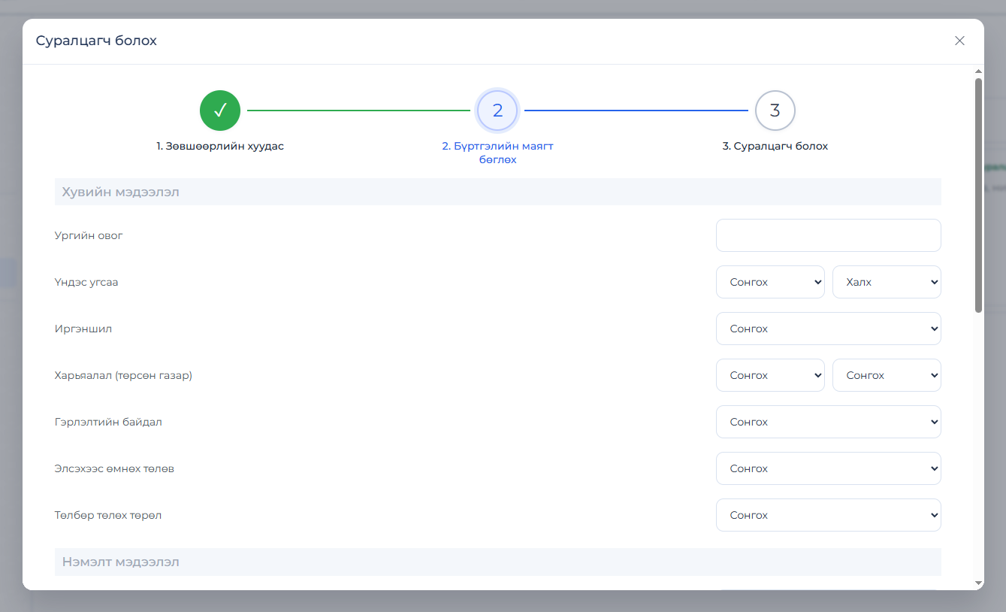Click the Элсэхээс өмнөх төлөв field label

(x=114, y=468)
